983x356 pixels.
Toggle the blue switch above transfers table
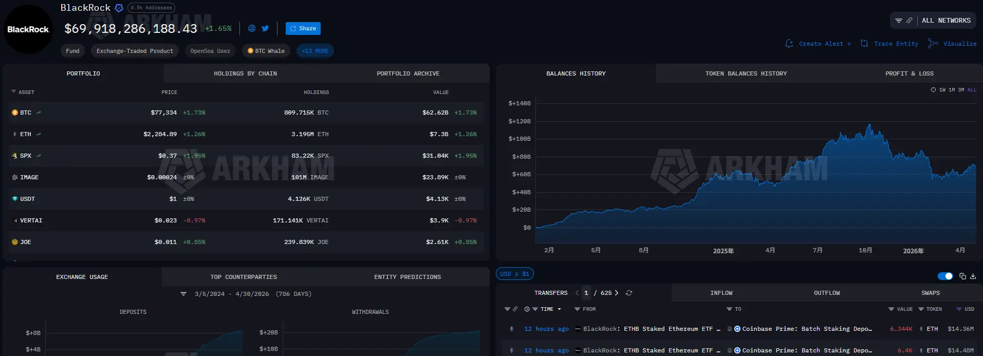click(945, 276)
